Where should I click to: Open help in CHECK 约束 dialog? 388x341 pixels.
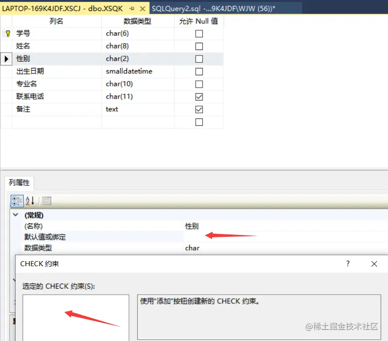[x=348, y=263]
